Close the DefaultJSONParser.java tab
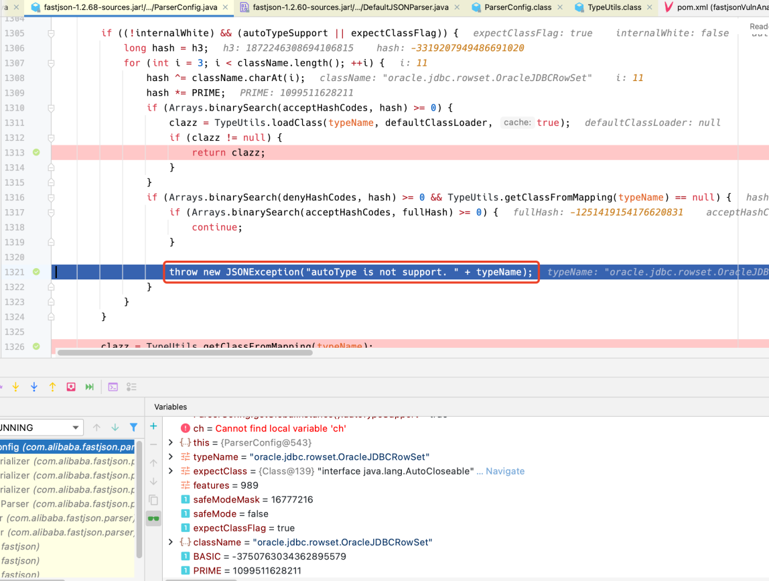Viewport: 769px width, 581px height. (457, 7)
